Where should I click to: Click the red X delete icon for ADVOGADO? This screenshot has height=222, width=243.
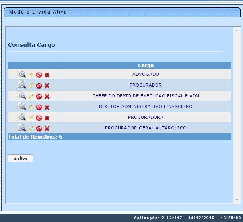coord(47,75)
